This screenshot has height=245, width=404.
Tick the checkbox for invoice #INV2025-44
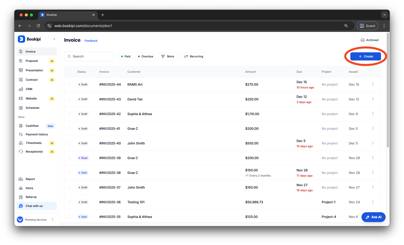click(x=69, y=84)
